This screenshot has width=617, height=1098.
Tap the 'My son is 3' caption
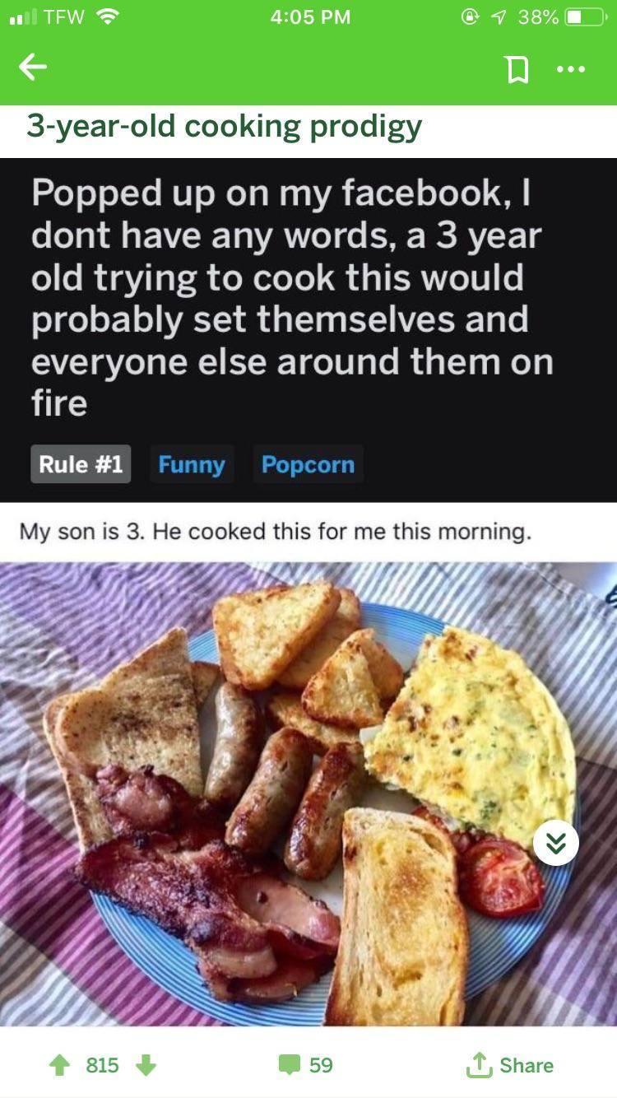(276, 532)
